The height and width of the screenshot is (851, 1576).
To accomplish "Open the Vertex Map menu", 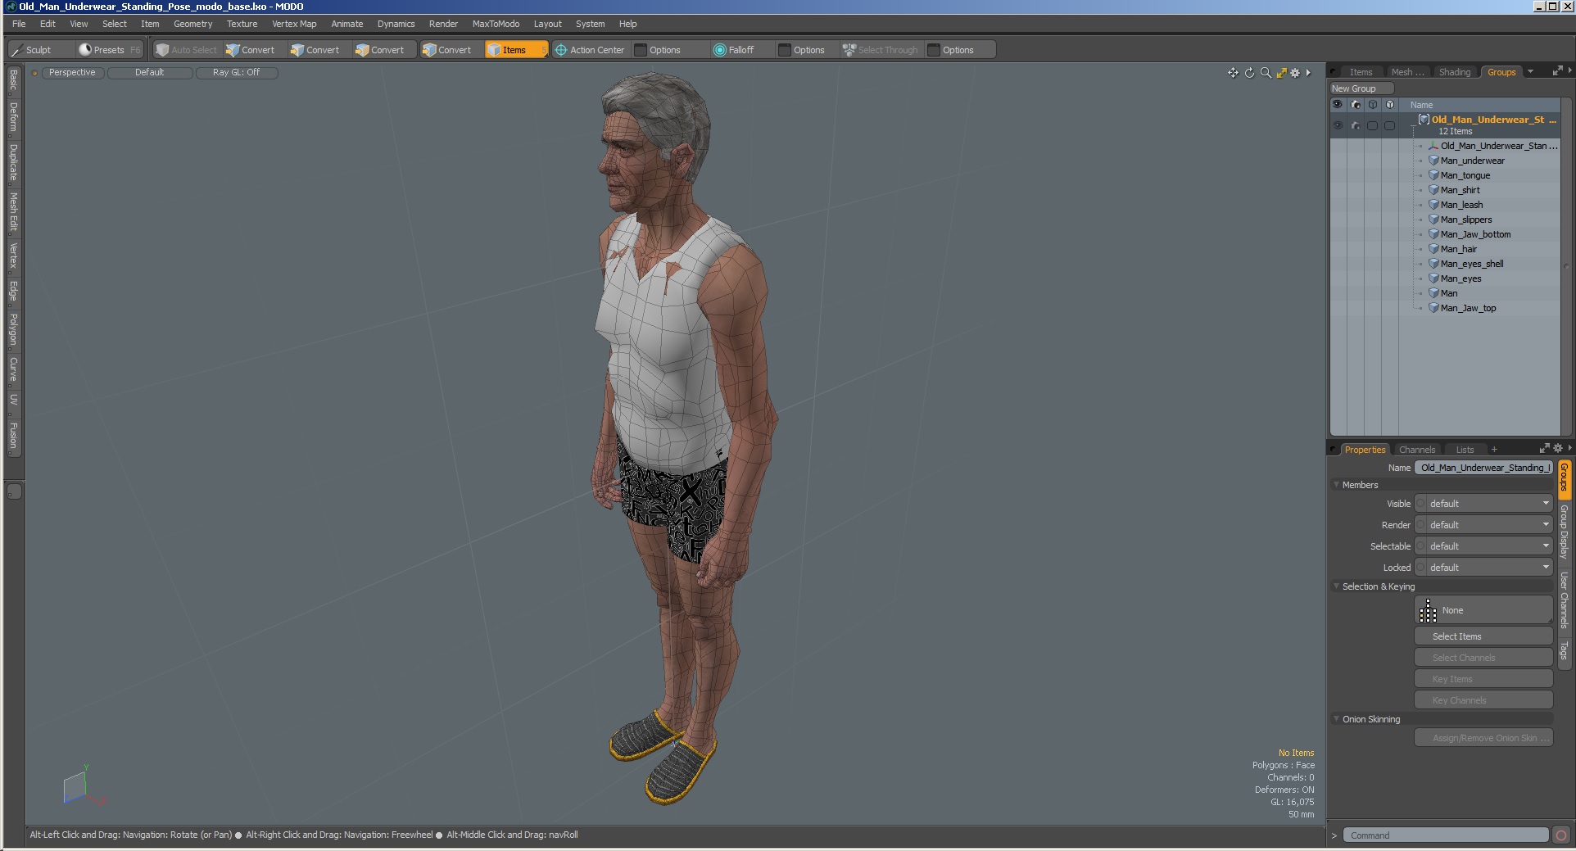I will click(x=294, y=24).
